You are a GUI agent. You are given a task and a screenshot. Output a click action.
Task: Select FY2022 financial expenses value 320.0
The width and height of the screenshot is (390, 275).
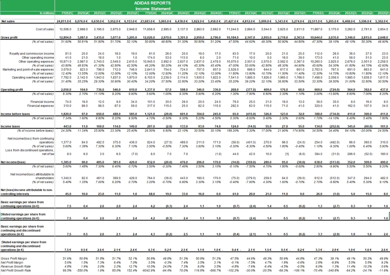tap(319, 106)
